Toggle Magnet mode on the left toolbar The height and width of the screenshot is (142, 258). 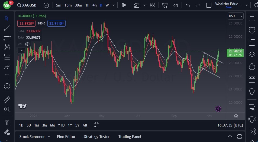7,122
